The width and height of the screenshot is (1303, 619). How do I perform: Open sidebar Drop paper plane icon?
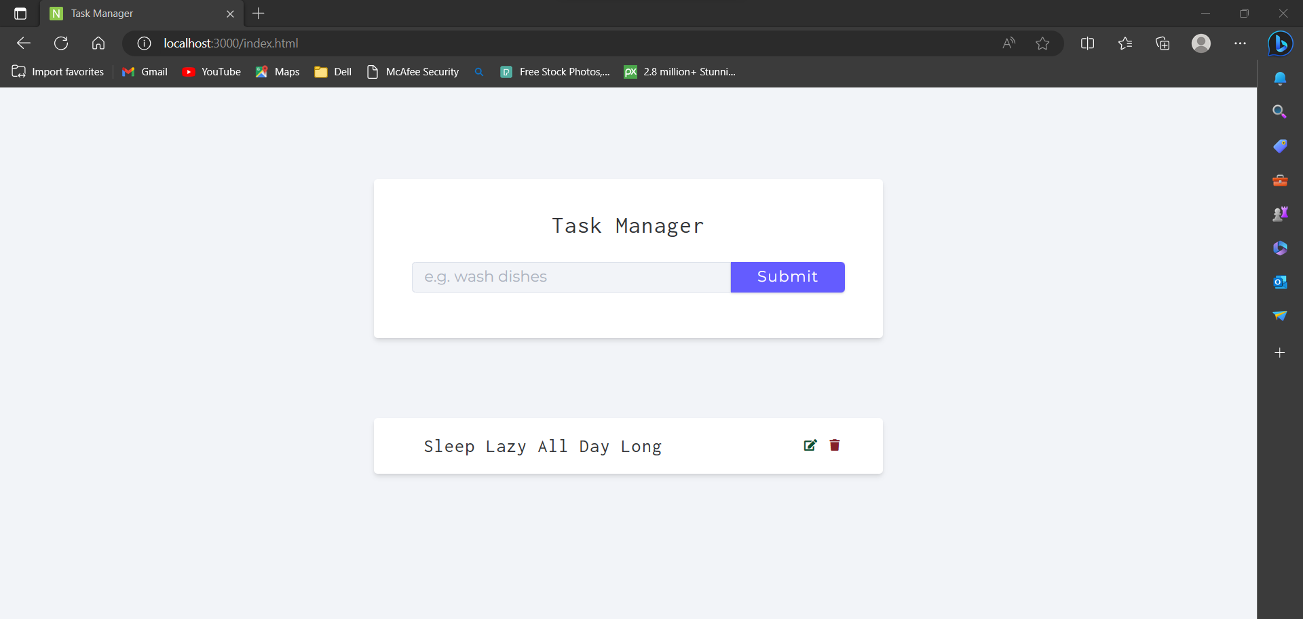1280,316
